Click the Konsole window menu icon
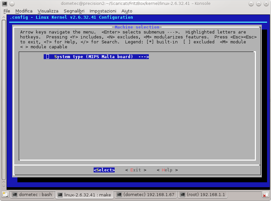 4,4
